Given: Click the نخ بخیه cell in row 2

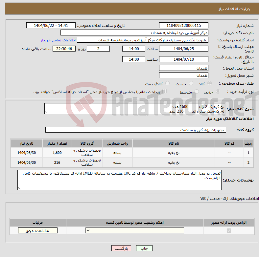Looking at the screenshot, I should (174, 162).
